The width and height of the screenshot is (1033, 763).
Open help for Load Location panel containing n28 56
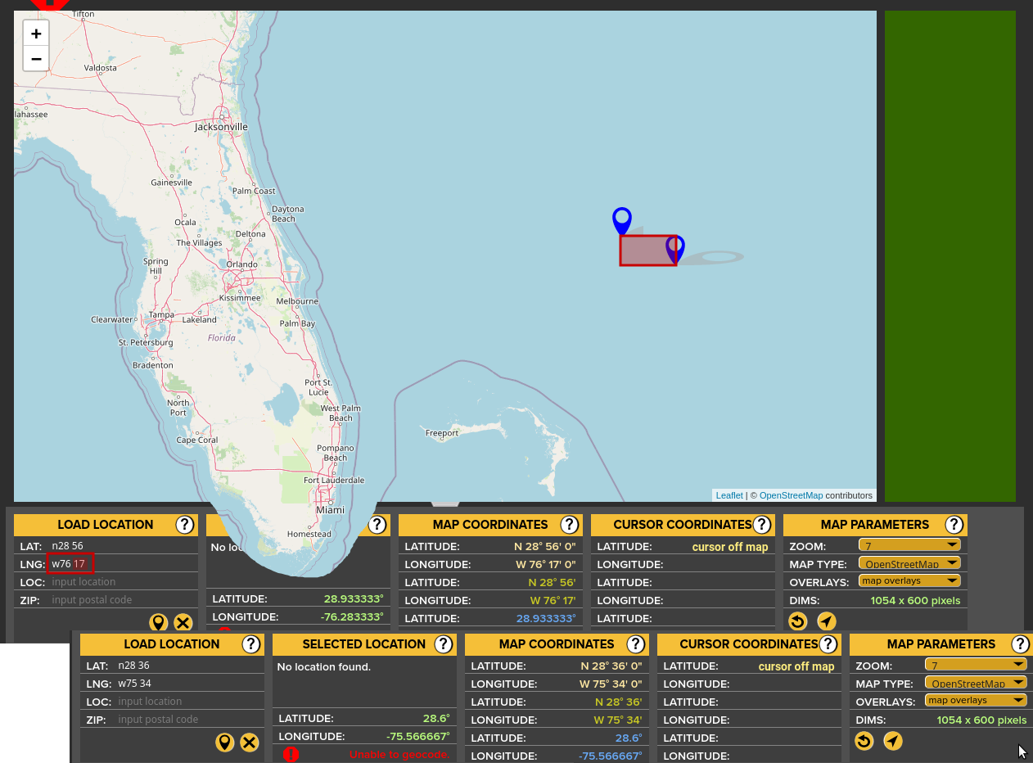click(185, 525)
